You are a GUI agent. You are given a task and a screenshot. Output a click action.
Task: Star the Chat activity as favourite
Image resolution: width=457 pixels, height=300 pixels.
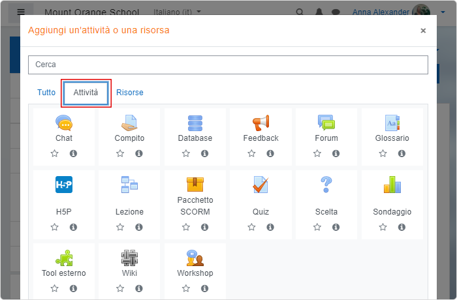54,153
